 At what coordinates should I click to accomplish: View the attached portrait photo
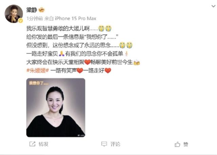click(x=56, y=108)
